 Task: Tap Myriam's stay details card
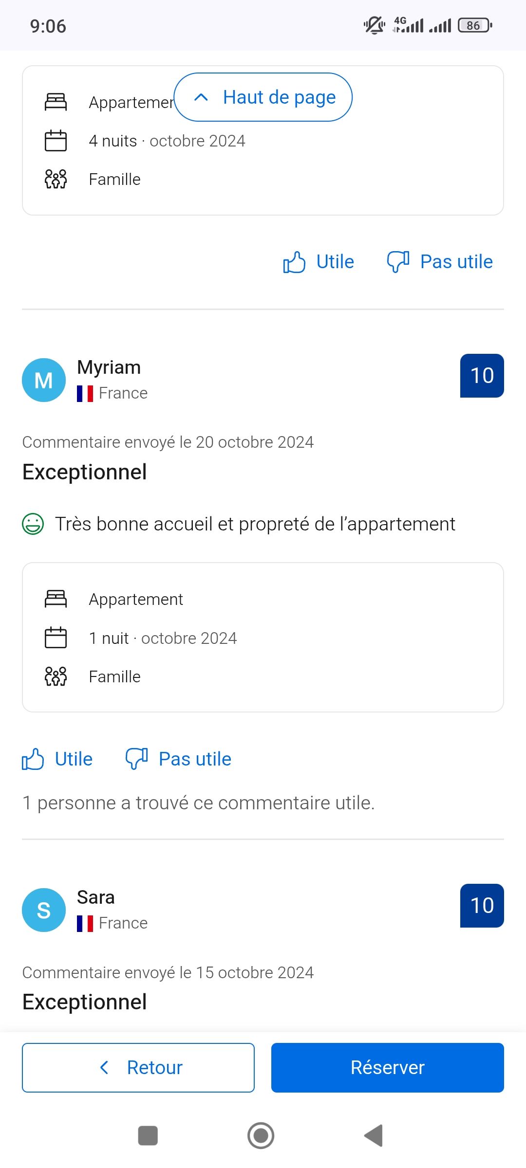point(263,638)
